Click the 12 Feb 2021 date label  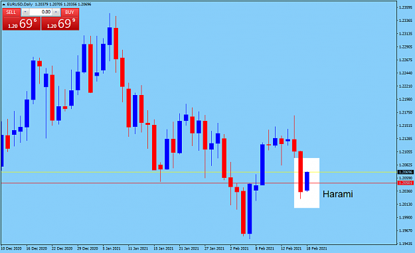point(291,248)
